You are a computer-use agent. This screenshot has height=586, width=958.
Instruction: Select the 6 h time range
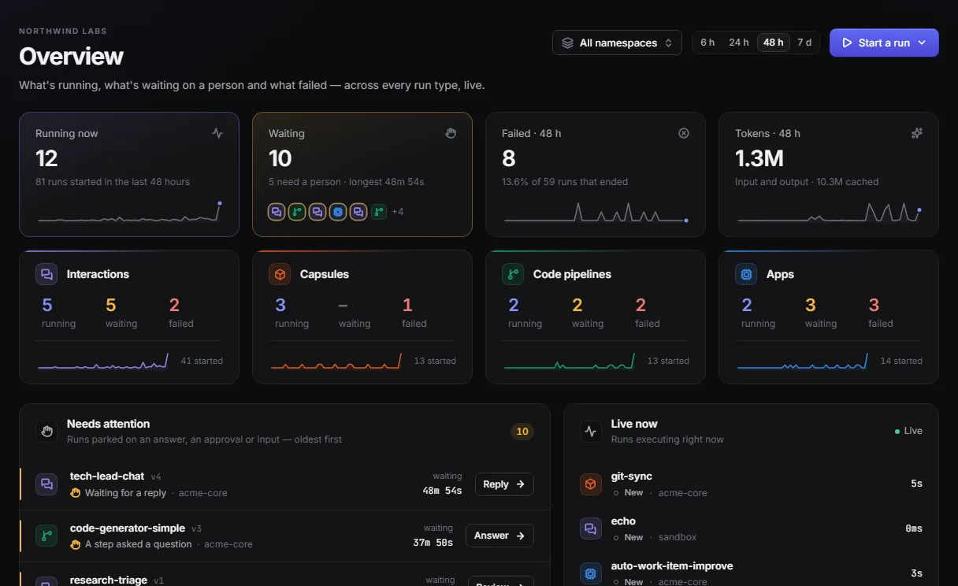pos(707,43)
